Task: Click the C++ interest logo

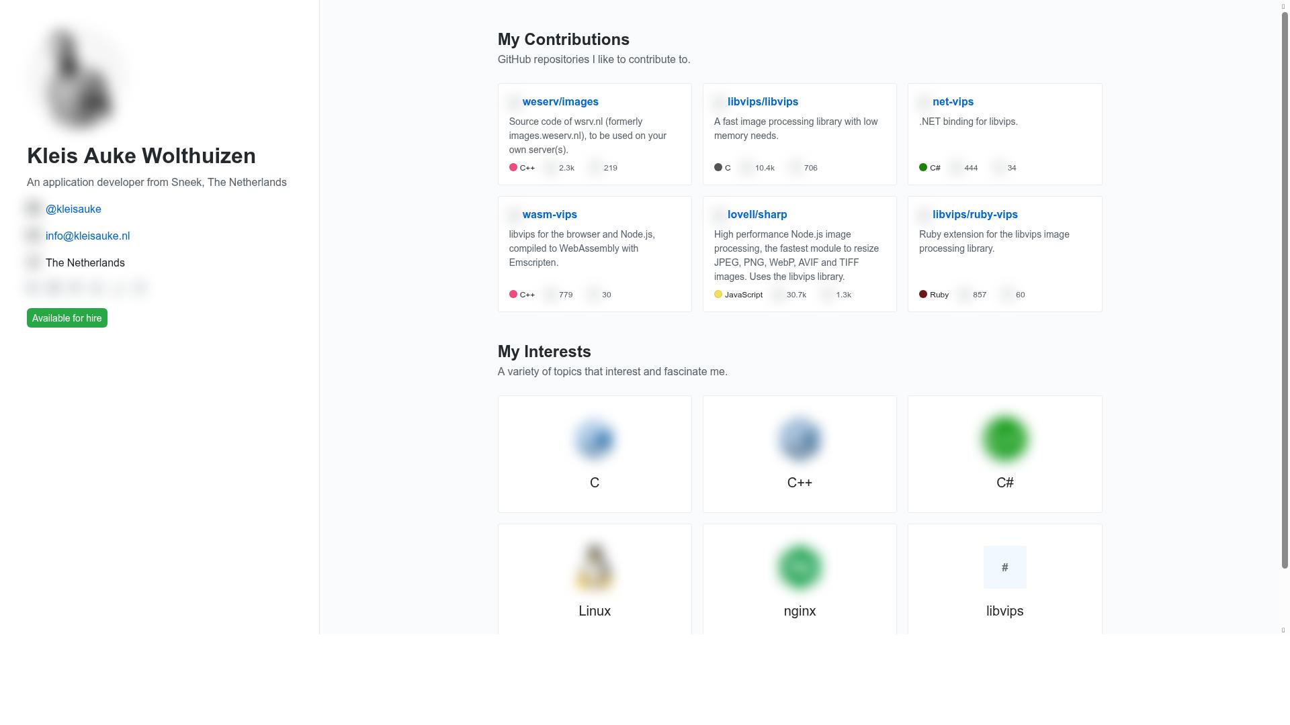Action: (800, 440)
